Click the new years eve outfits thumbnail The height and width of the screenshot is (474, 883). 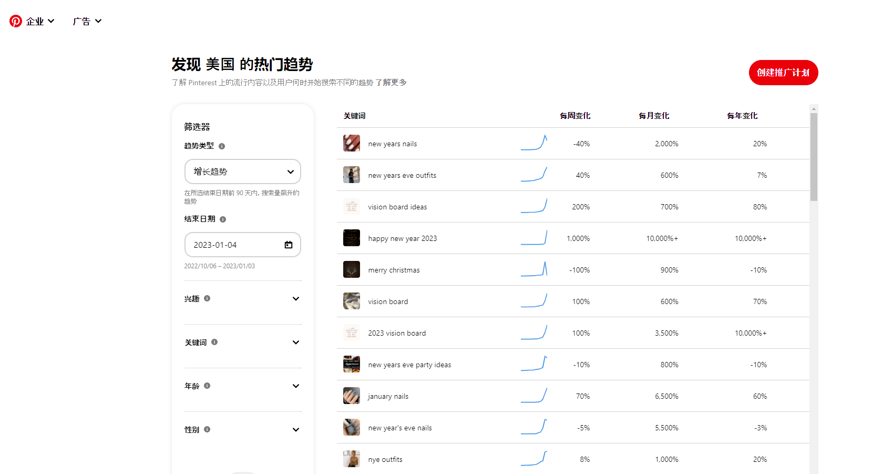(x=352, y=175)
